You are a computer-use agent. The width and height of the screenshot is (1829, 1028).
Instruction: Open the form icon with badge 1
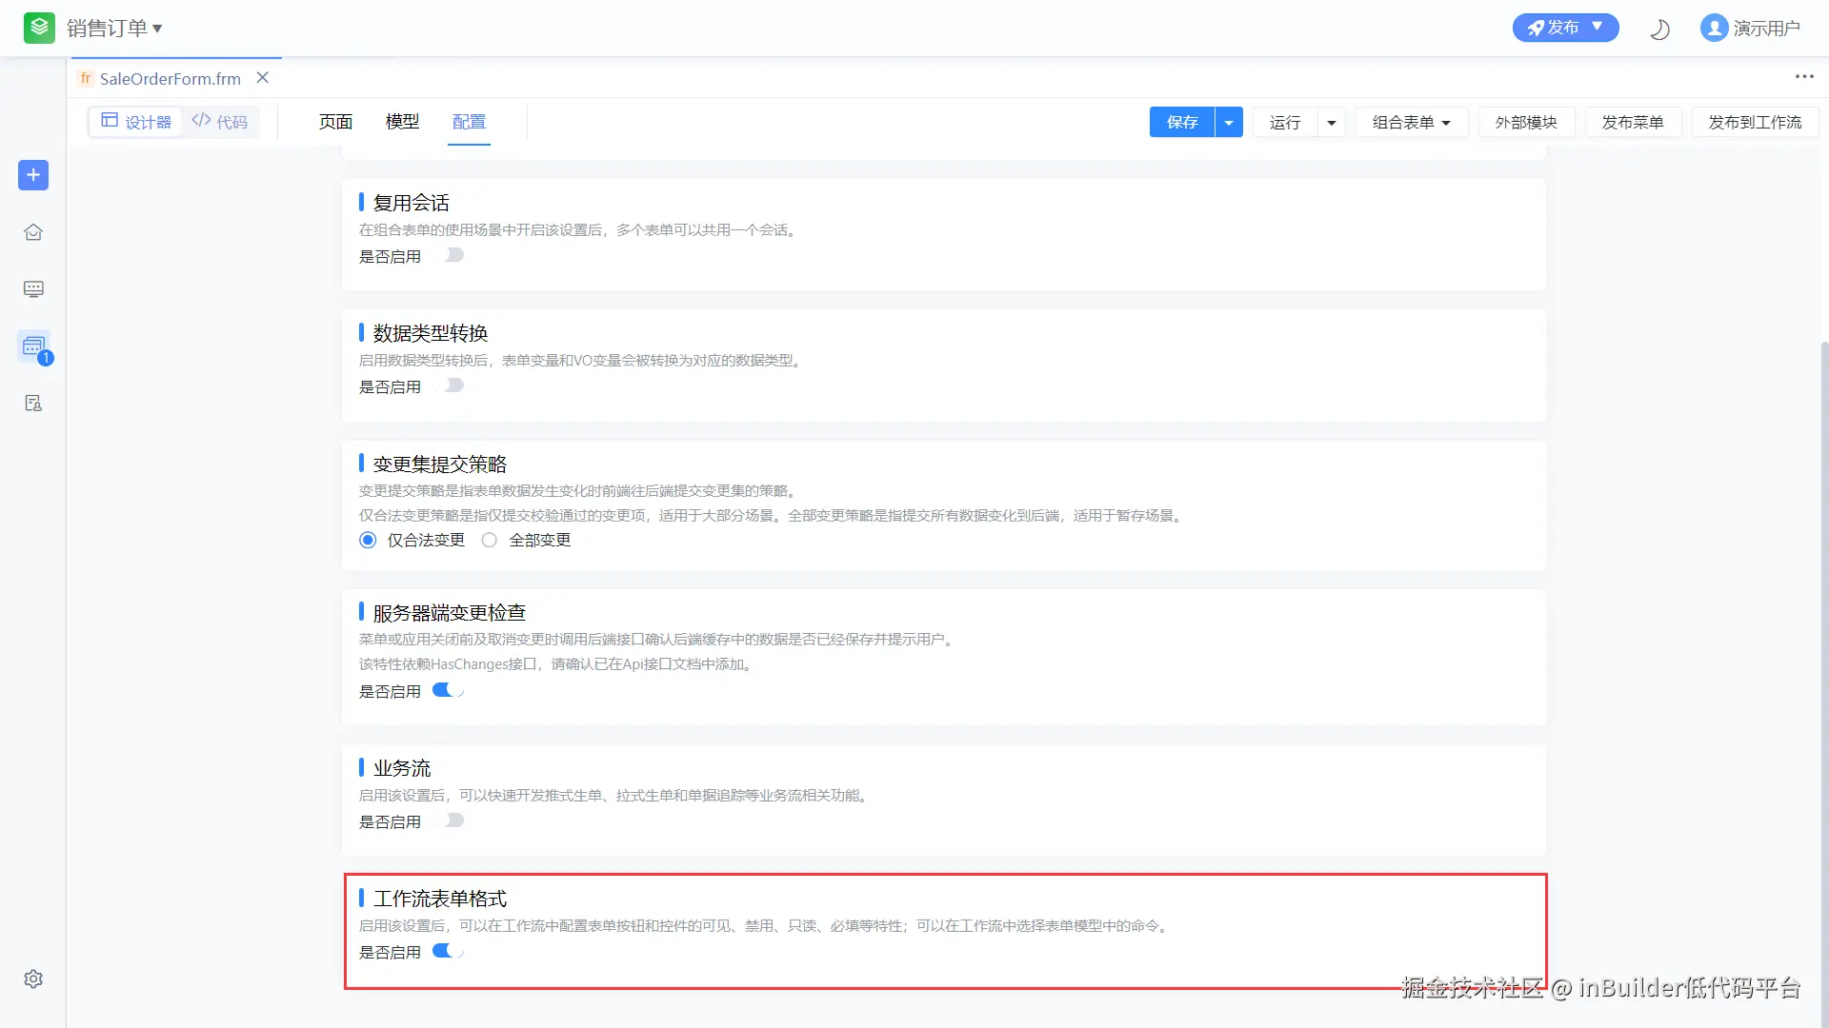point(34,346)
